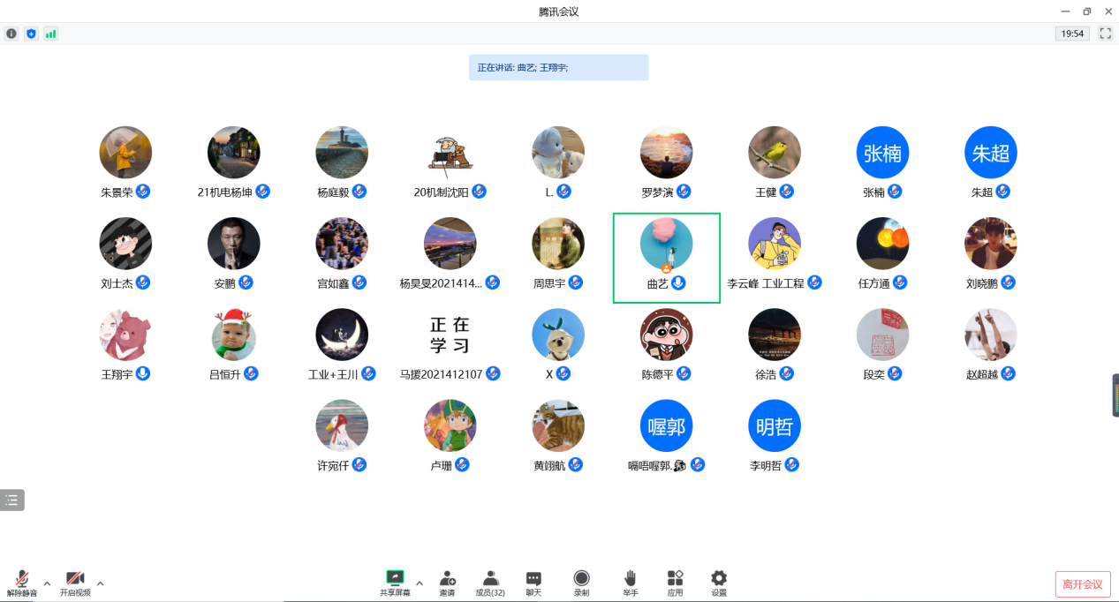Image resolution: width=1119 pixels, height=602 pixels.
Task: Click the list button at left edge
Action: point(11,500)
